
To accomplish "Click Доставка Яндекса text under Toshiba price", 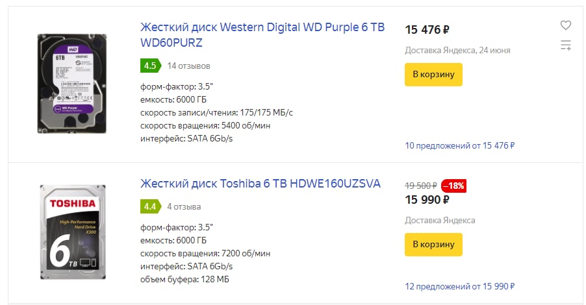I will click(x=440, y=220).
